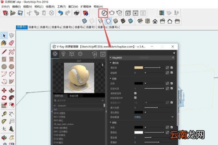This screenshot has width=218, height=145.
Task: Collapse properties panel with middle chevron
Action: point(106,111)
